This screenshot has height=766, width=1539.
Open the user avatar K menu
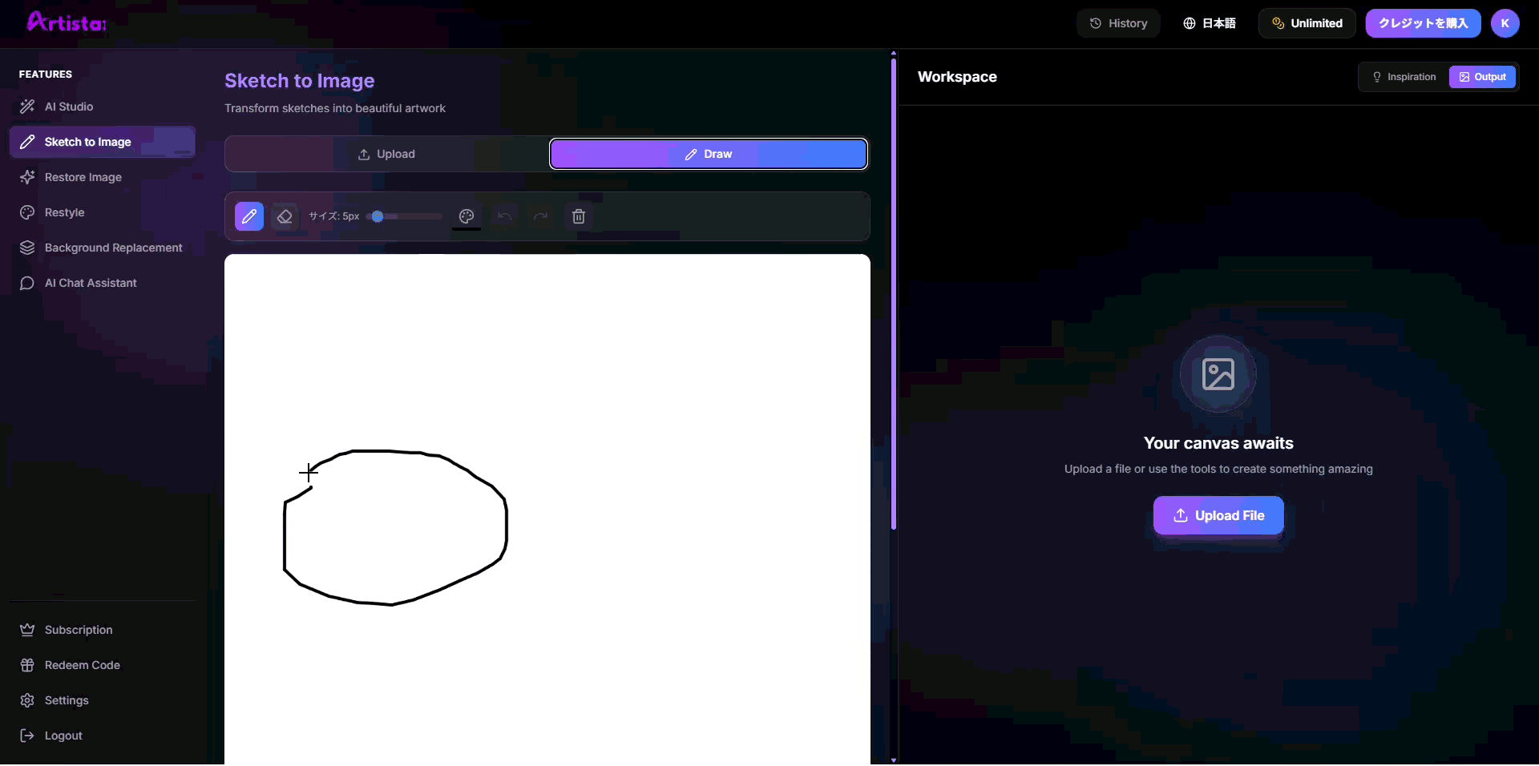[x=1505, y=23]
